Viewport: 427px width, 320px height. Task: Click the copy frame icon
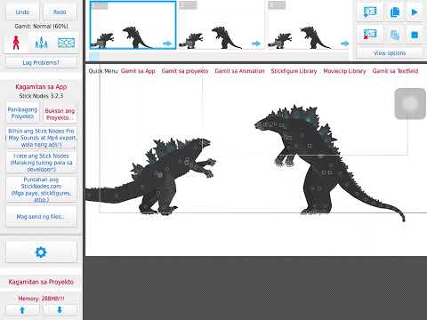point(395,12)
